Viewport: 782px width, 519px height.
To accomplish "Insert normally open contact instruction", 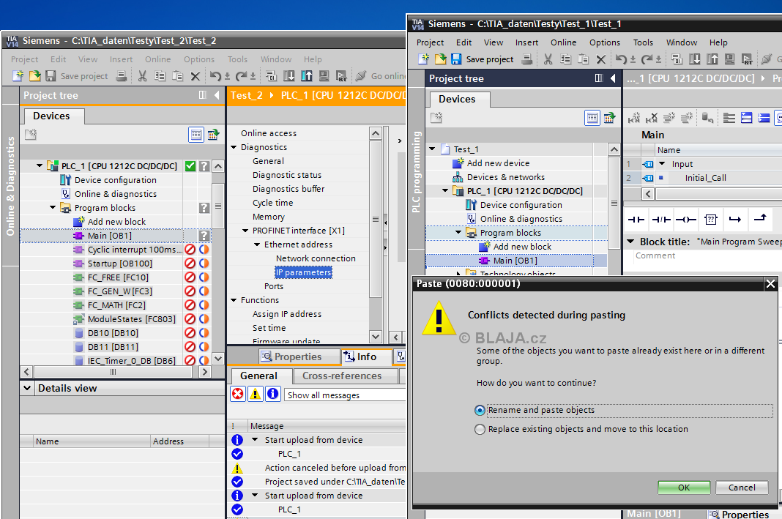I will pos(636,220).
